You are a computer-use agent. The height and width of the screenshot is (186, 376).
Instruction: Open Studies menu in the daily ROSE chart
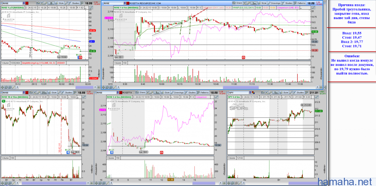click(74, 3)
